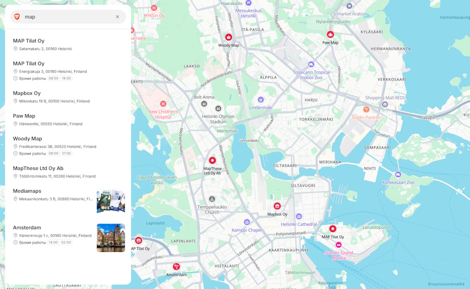The width and height of the screenshot is (470, 289).
Task: Click the Temppeliaukio Church icon
Action: [x=212, y=199]
